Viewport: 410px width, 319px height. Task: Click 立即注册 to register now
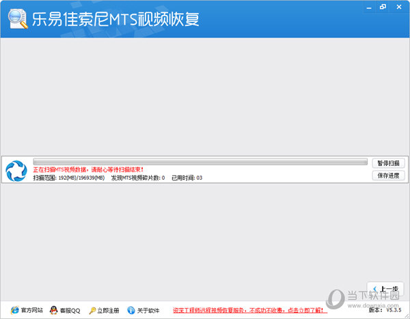click(108, 310)
